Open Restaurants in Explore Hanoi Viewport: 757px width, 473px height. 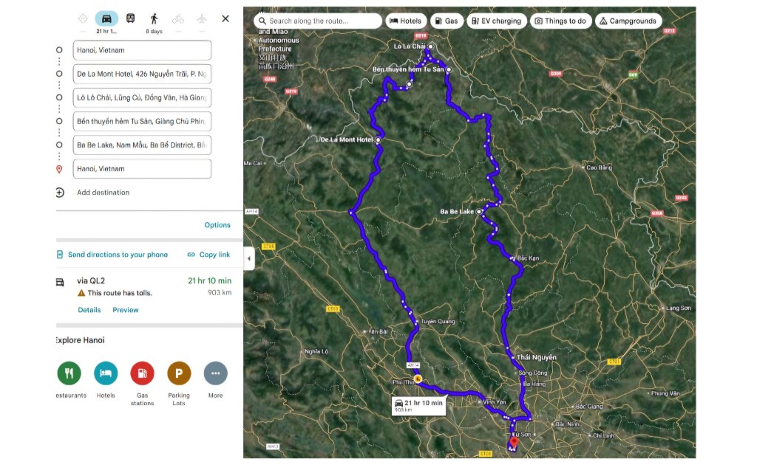(69, 373)
